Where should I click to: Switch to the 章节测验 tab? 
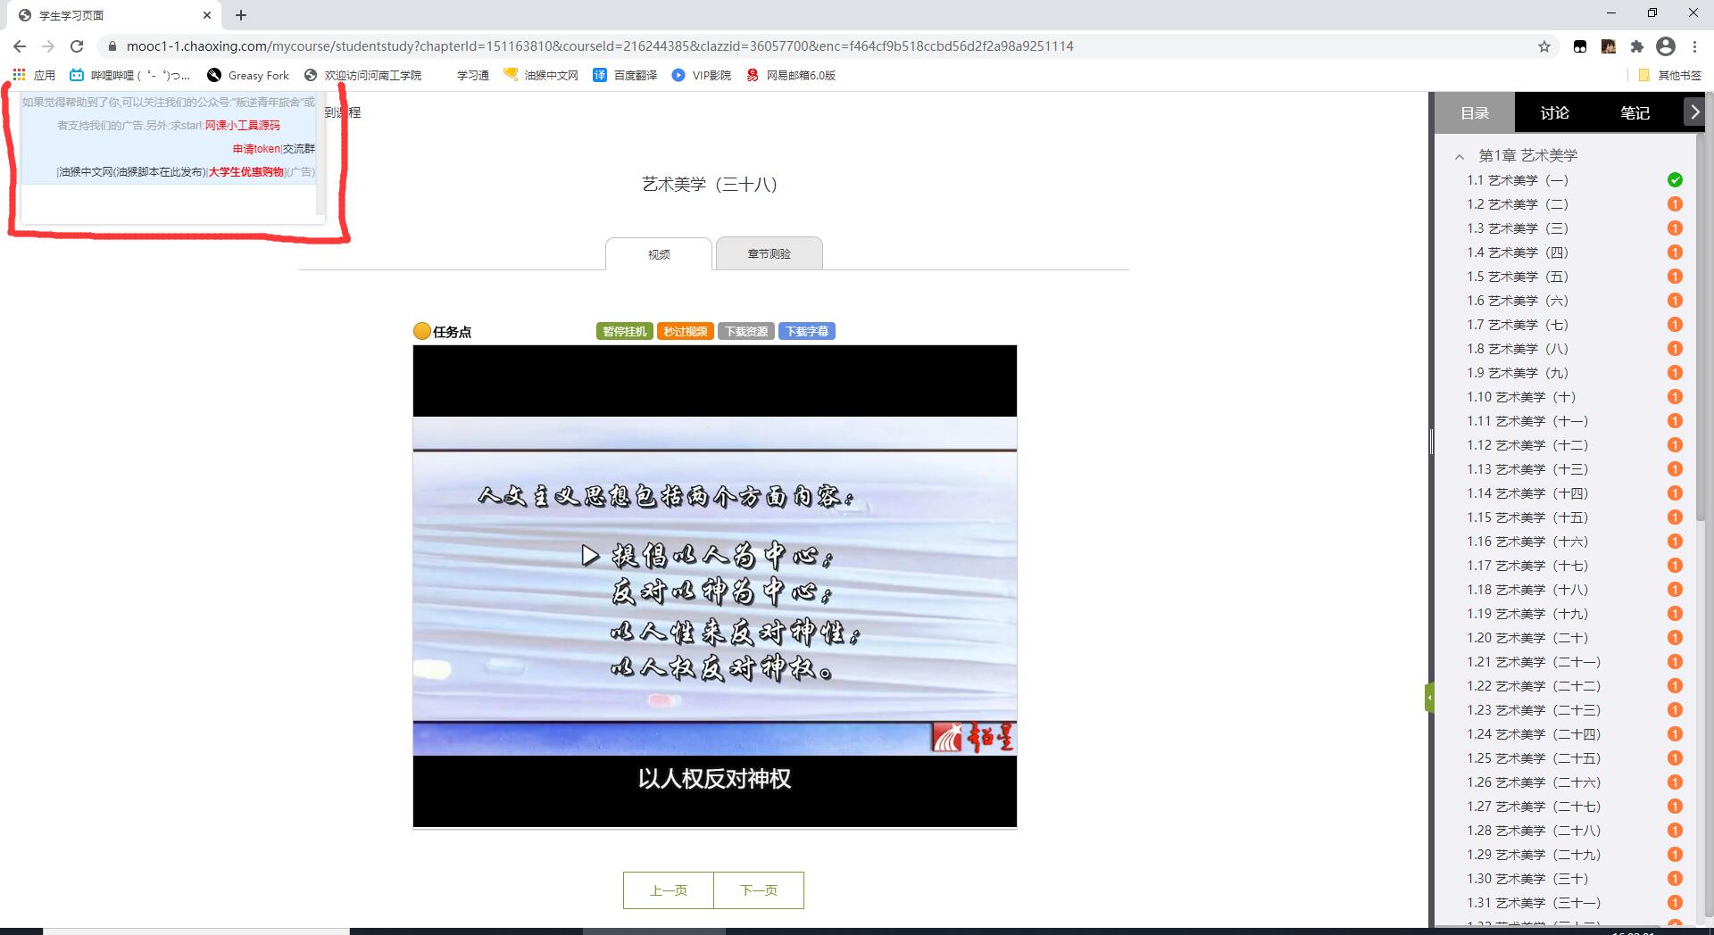coord(768,253)
